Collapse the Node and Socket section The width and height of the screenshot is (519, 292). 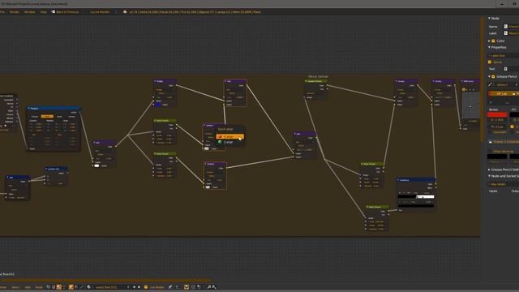pyautogui.click(x=489, y=176)
